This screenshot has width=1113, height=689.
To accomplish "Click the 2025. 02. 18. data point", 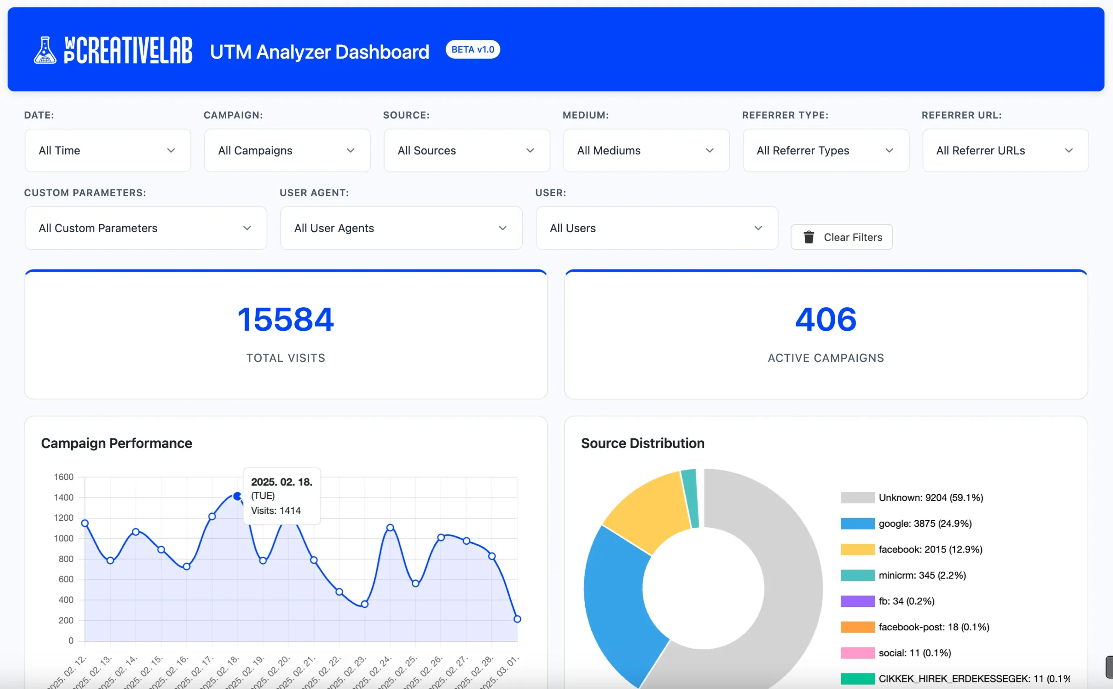I will 237,496.
